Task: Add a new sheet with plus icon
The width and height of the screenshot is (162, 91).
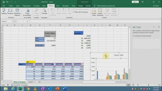Action: click(39, 82)
